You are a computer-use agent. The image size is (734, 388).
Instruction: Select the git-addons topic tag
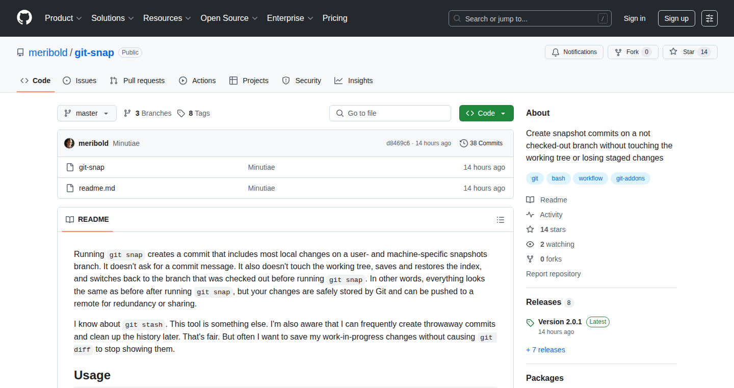click(631, 178)
